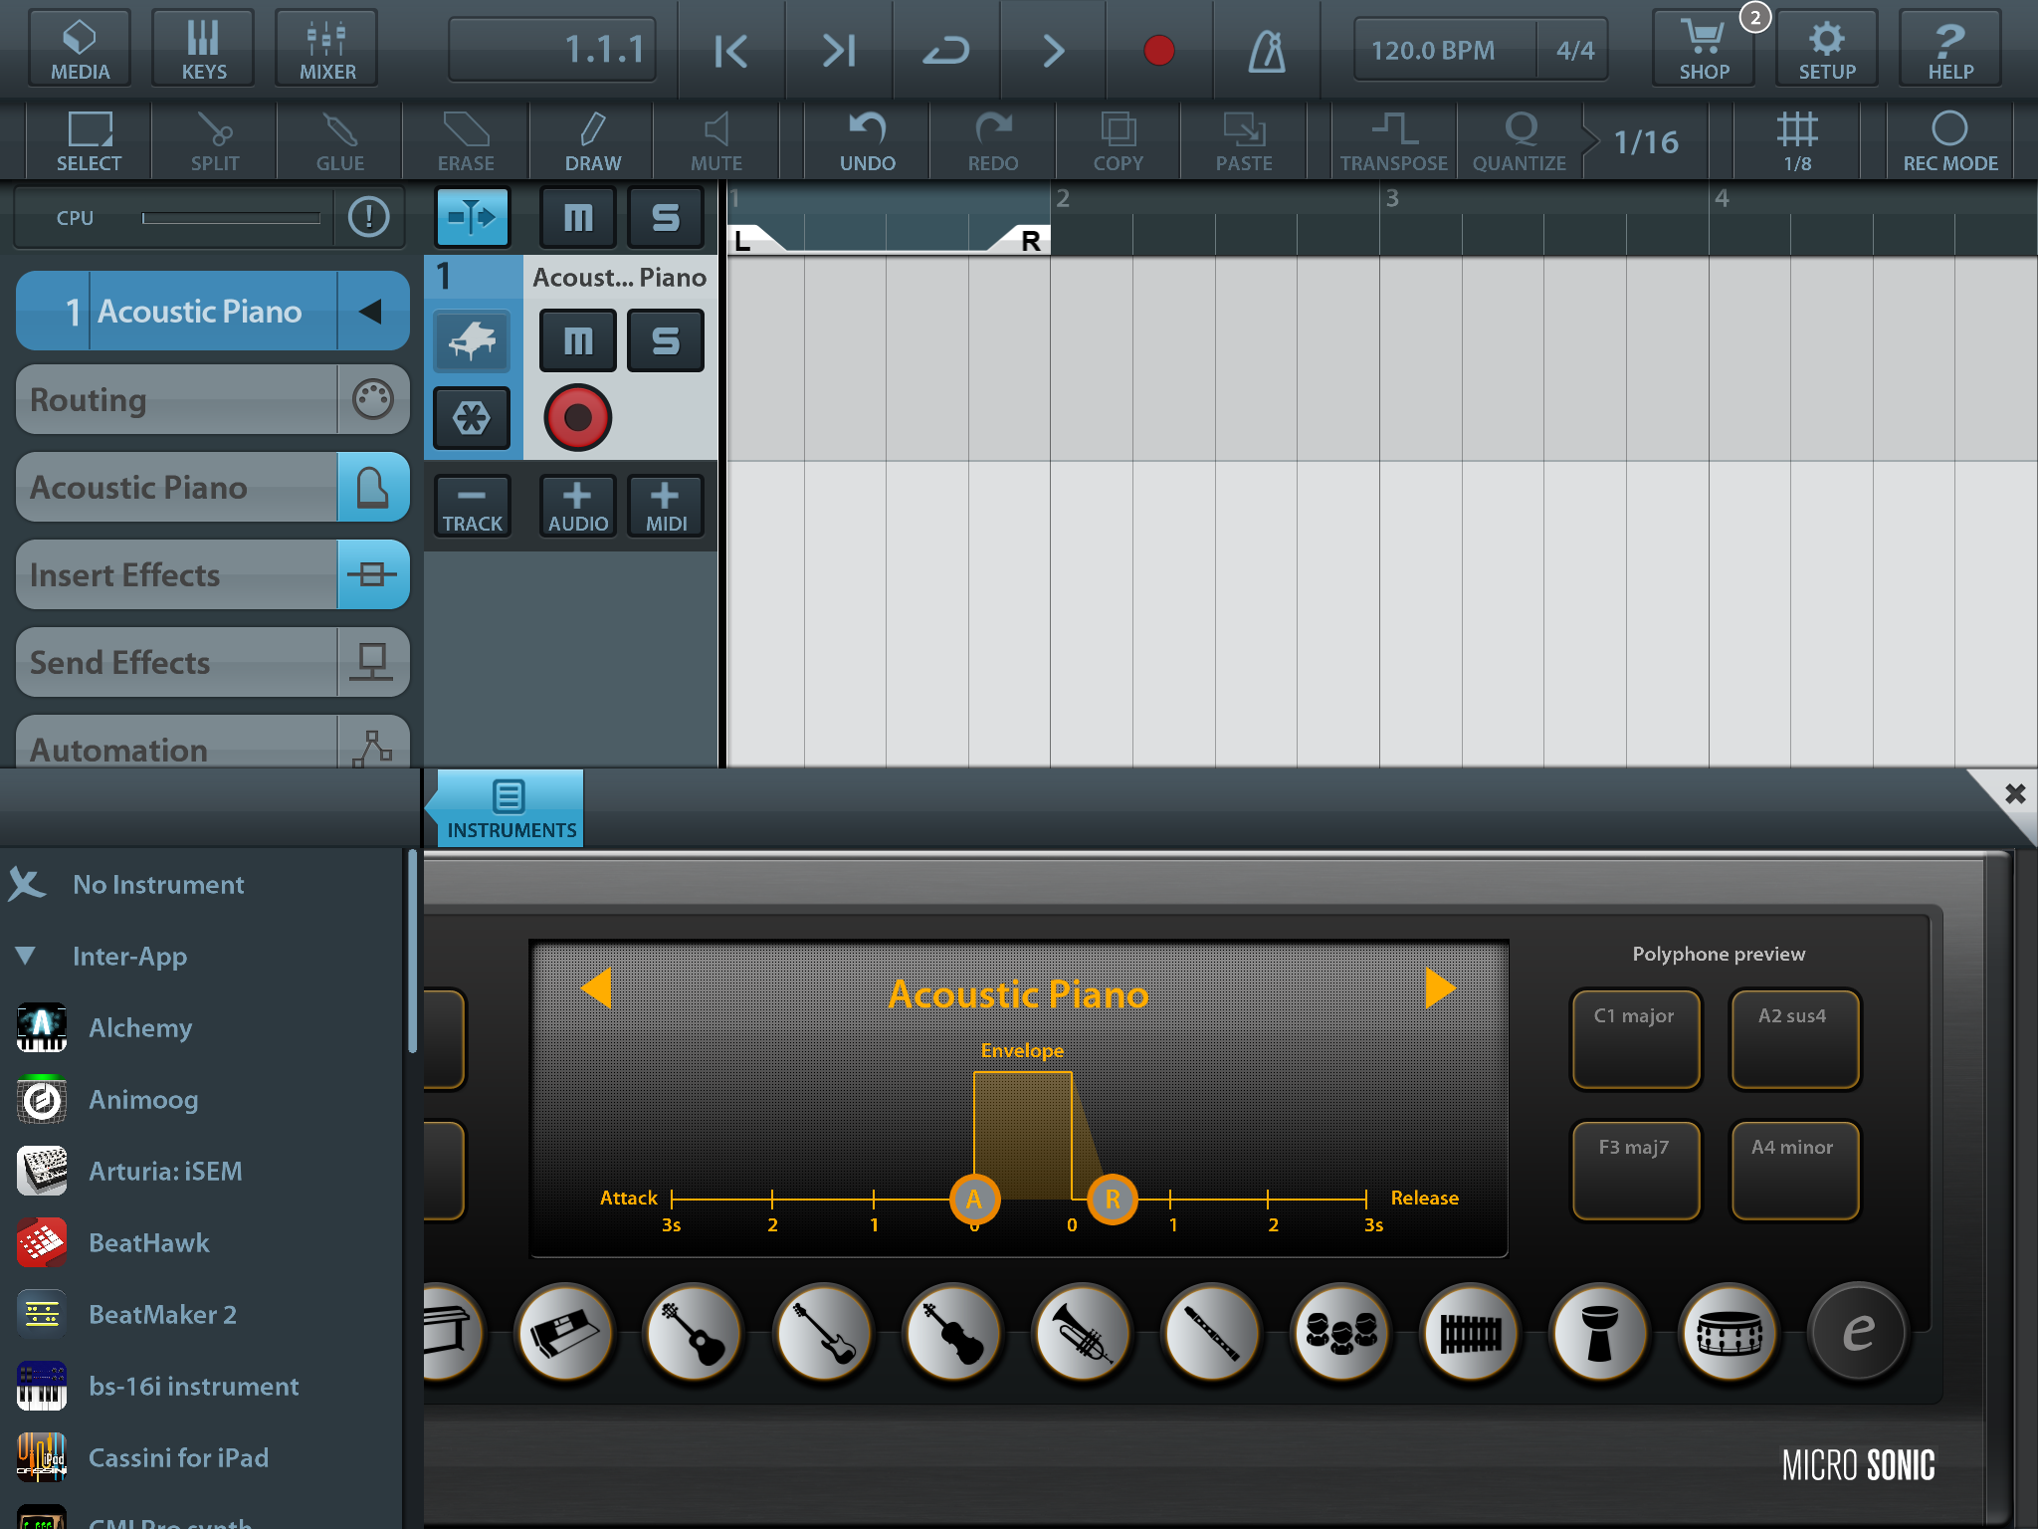Click the PASTE tool
Viewport: 2038px width, 1529px height.
[1244, 140]
